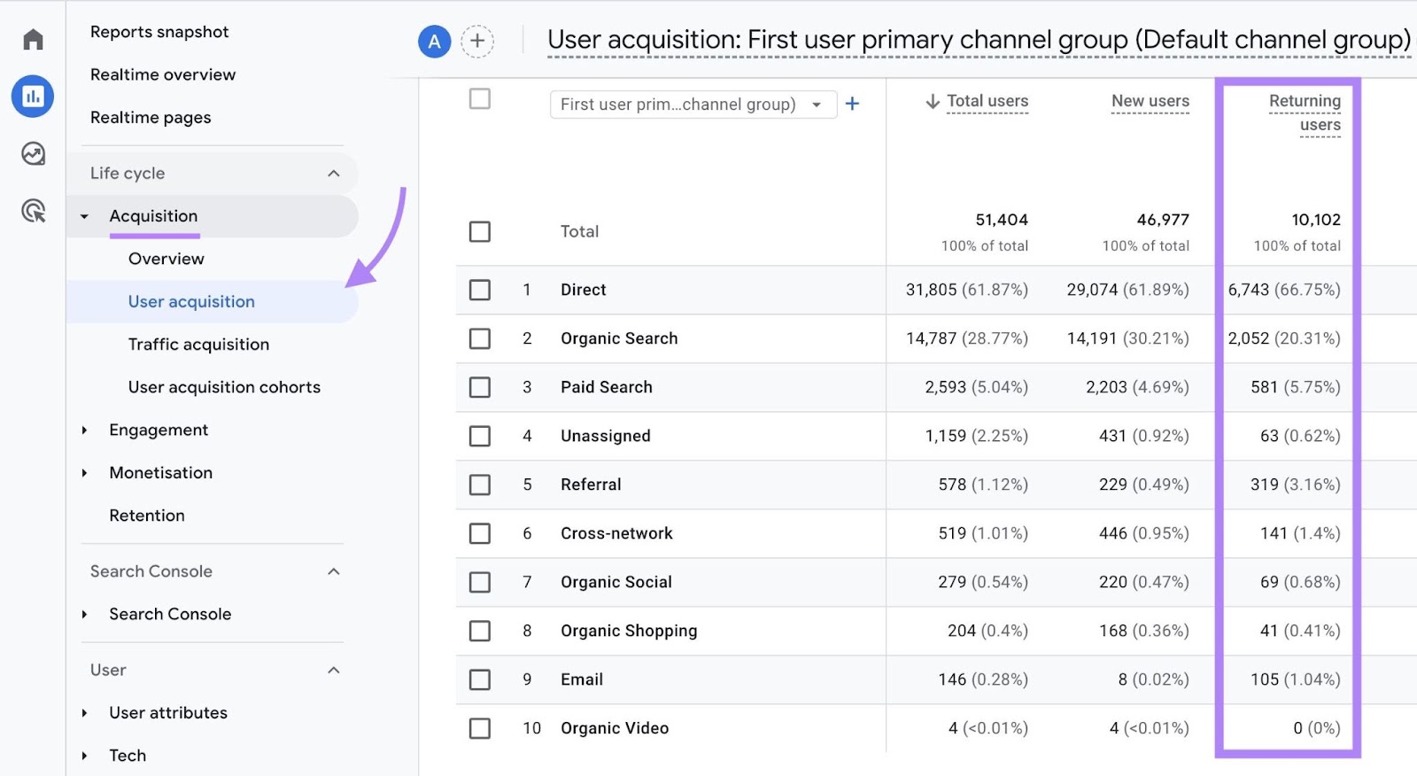Expand the Engagement tree item
Viewport: 1417px width, 776px height.
[85, 431]
